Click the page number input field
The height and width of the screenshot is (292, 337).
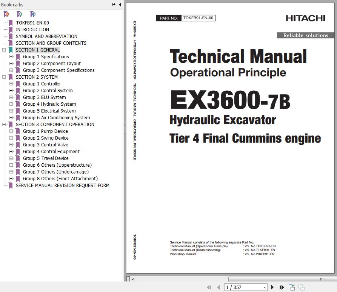(242, 287)
